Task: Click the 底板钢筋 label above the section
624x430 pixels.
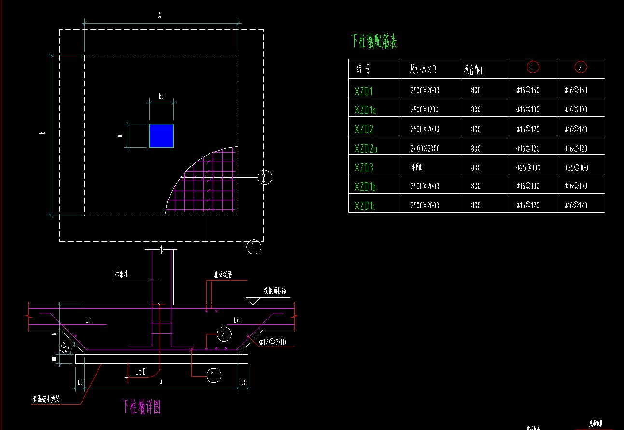Action: click(223, 275)
